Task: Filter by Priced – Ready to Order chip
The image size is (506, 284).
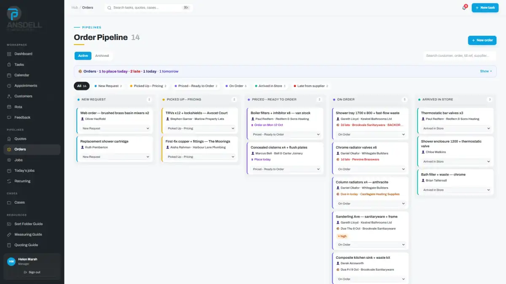Action: (x=196, y=86)
